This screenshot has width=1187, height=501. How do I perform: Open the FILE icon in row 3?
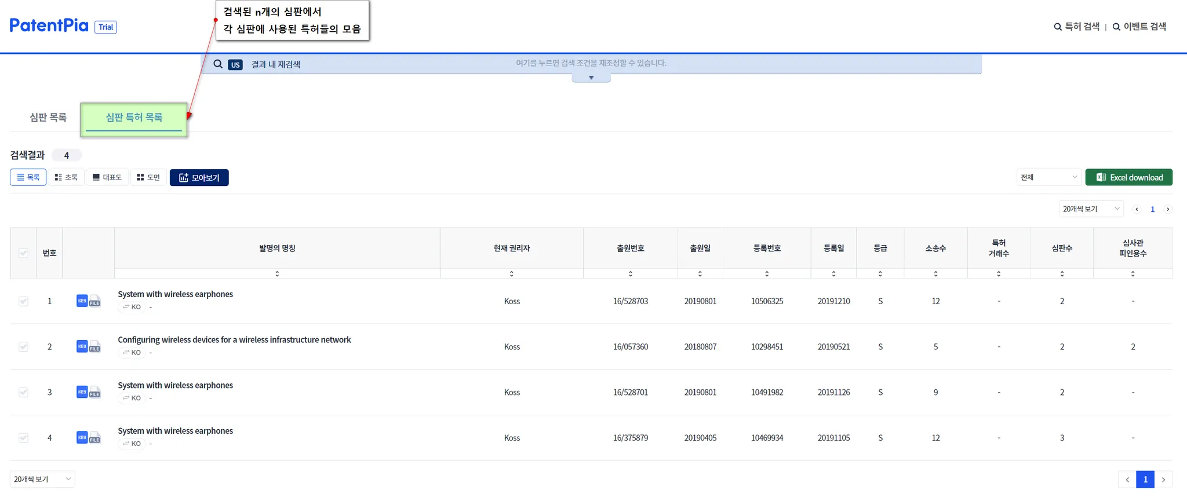pyautogui.click(x=95, y=393)
